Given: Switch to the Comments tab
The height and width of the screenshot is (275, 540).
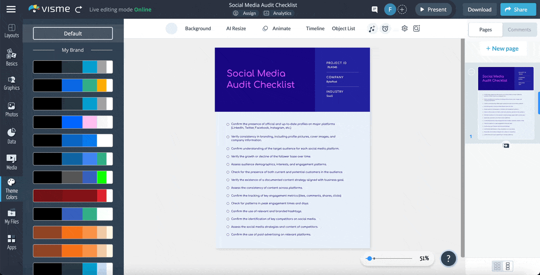Looking at the screenshot, I should [520, 30].
